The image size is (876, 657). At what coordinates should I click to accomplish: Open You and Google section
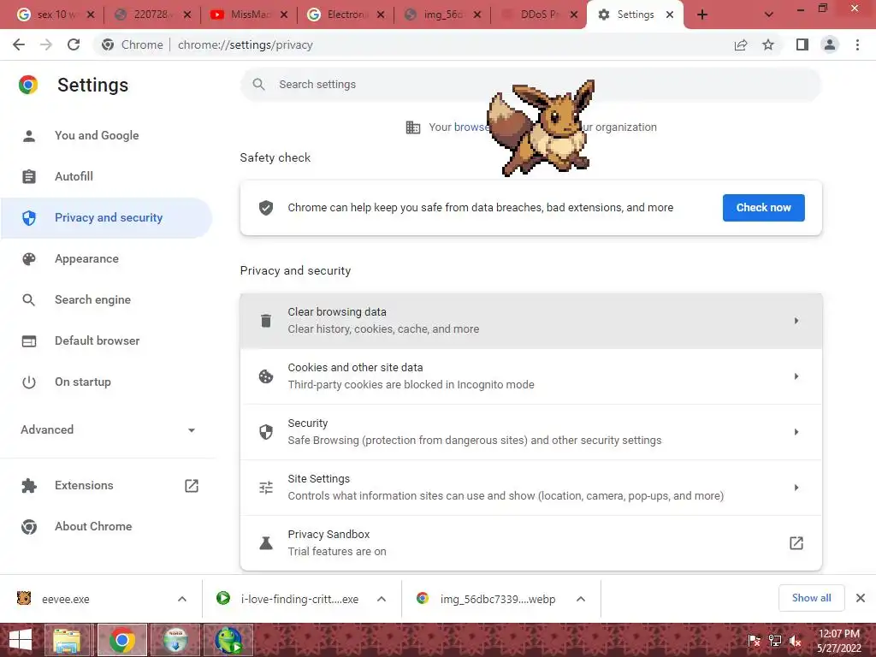[106, 136]
